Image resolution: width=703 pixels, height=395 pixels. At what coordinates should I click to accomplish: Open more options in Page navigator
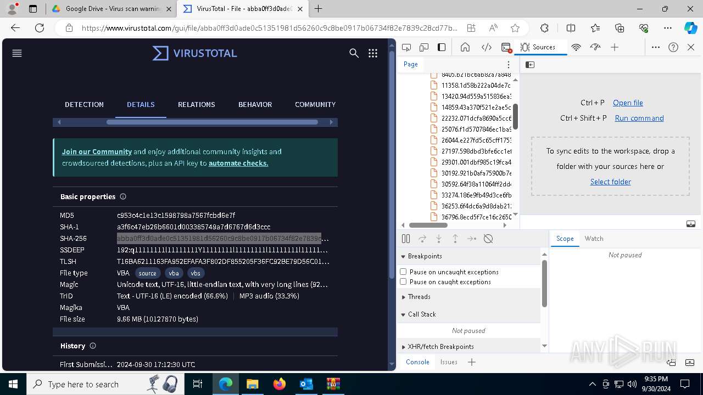509,65
